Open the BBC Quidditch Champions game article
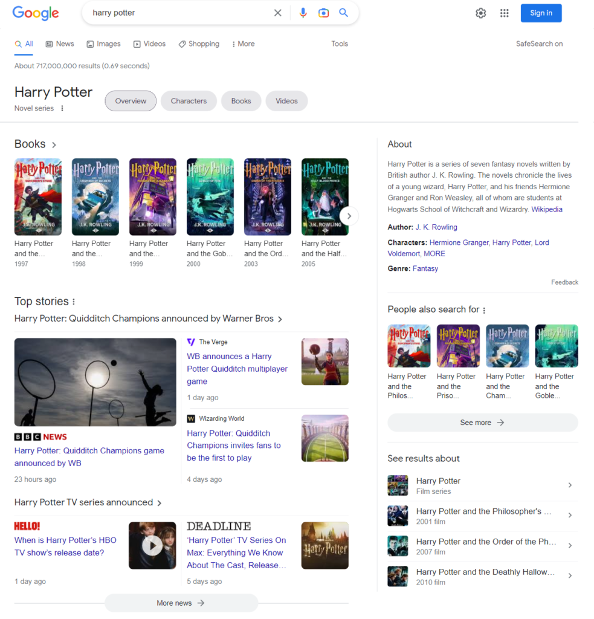 click(x=89, y=457)
